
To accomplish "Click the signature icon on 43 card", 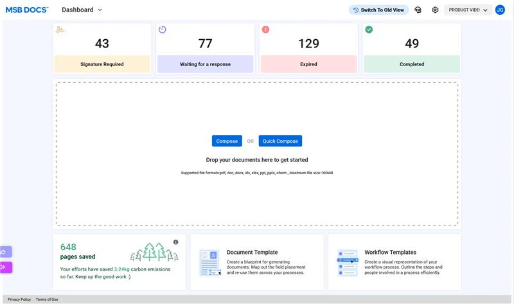I will point(60,30).
